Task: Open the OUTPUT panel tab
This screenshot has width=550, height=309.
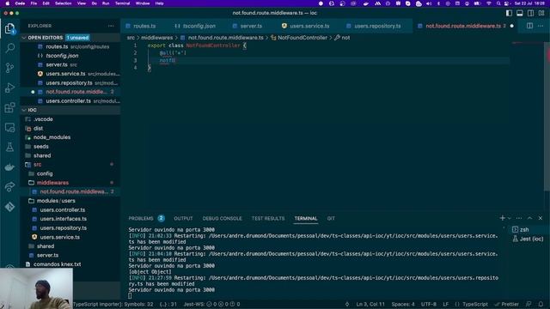Action: (183, 218)
